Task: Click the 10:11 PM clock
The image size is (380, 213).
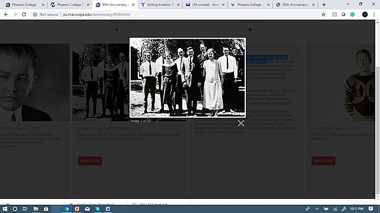Action: pyautogui.click(x=356, y=209)
